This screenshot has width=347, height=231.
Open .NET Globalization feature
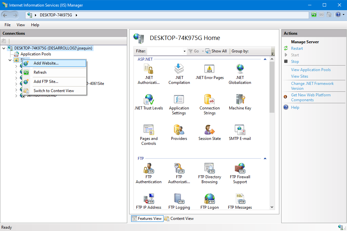pos(240,74)
